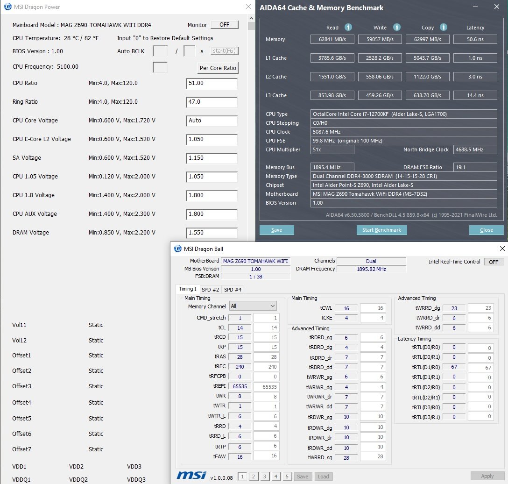Click the Memory Read value 62841 MB/s

click(332, 39)
